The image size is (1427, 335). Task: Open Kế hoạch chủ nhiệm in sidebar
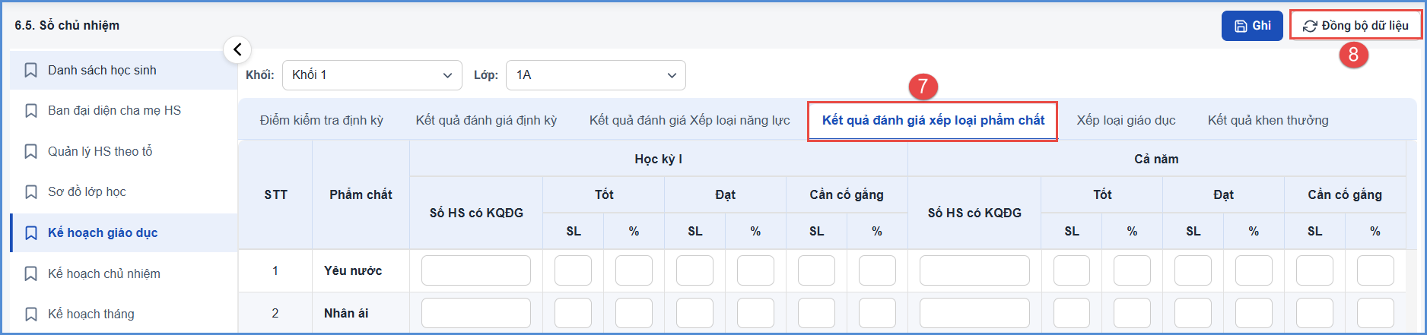[x=124, y=273]
